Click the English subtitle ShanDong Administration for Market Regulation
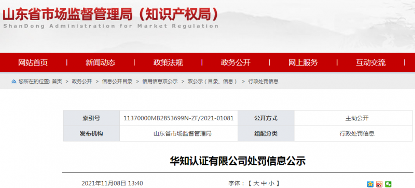 tap(110, 26)
